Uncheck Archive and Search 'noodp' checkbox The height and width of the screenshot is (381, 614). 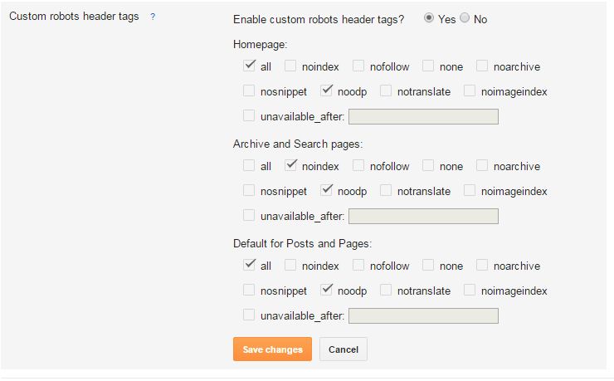pos(326,190)
